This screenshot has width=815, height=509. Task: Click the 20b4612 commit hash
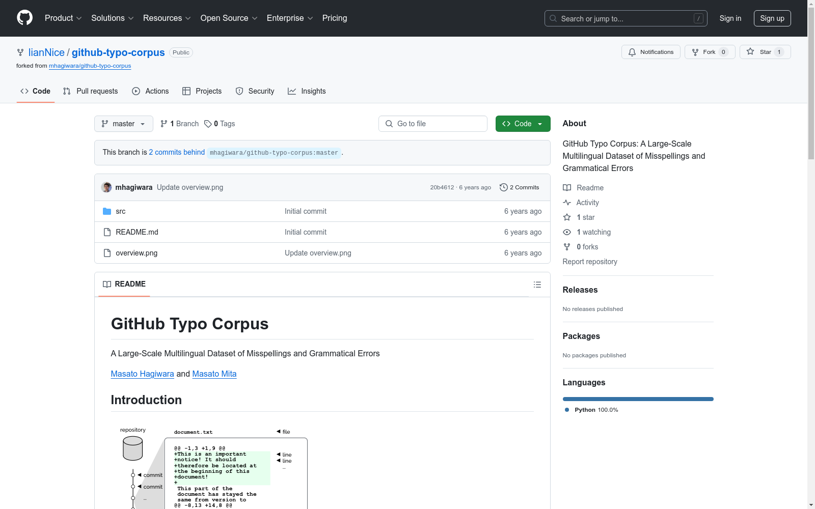point(442,187)
